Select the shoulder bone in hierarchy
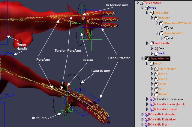Screen dimensions: 192x127 click(x=164, y=18)
